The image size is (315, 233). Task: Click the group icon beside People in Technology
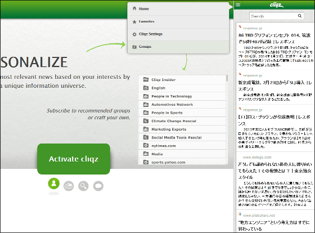[x=146, y=96]
